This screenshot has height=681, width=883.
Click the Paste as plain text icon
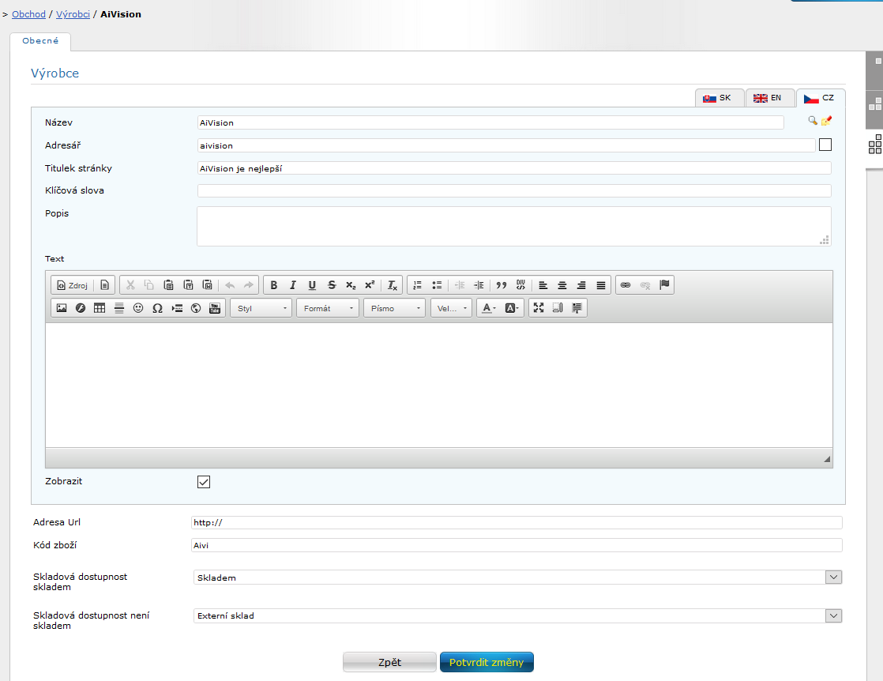tap(188, 285)
